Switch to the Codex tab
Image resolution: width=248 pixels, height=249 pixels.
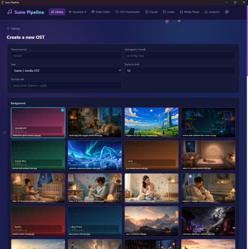coord(169,12)
